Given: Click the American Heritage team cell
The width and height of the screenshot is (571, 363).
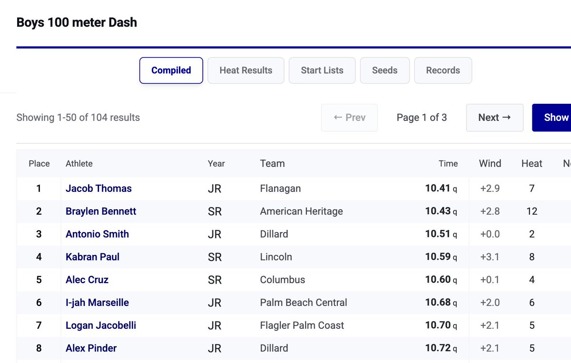Looking at the screenshot, I should (x=301, y=211).
